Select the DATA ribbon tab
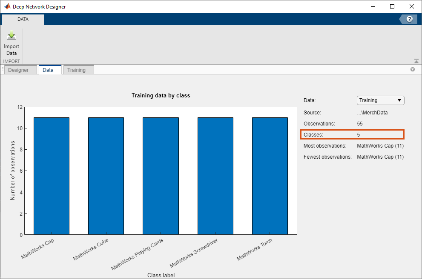This screenshot has height=279, width=422. pyautogui.click(x=23, y=19)
